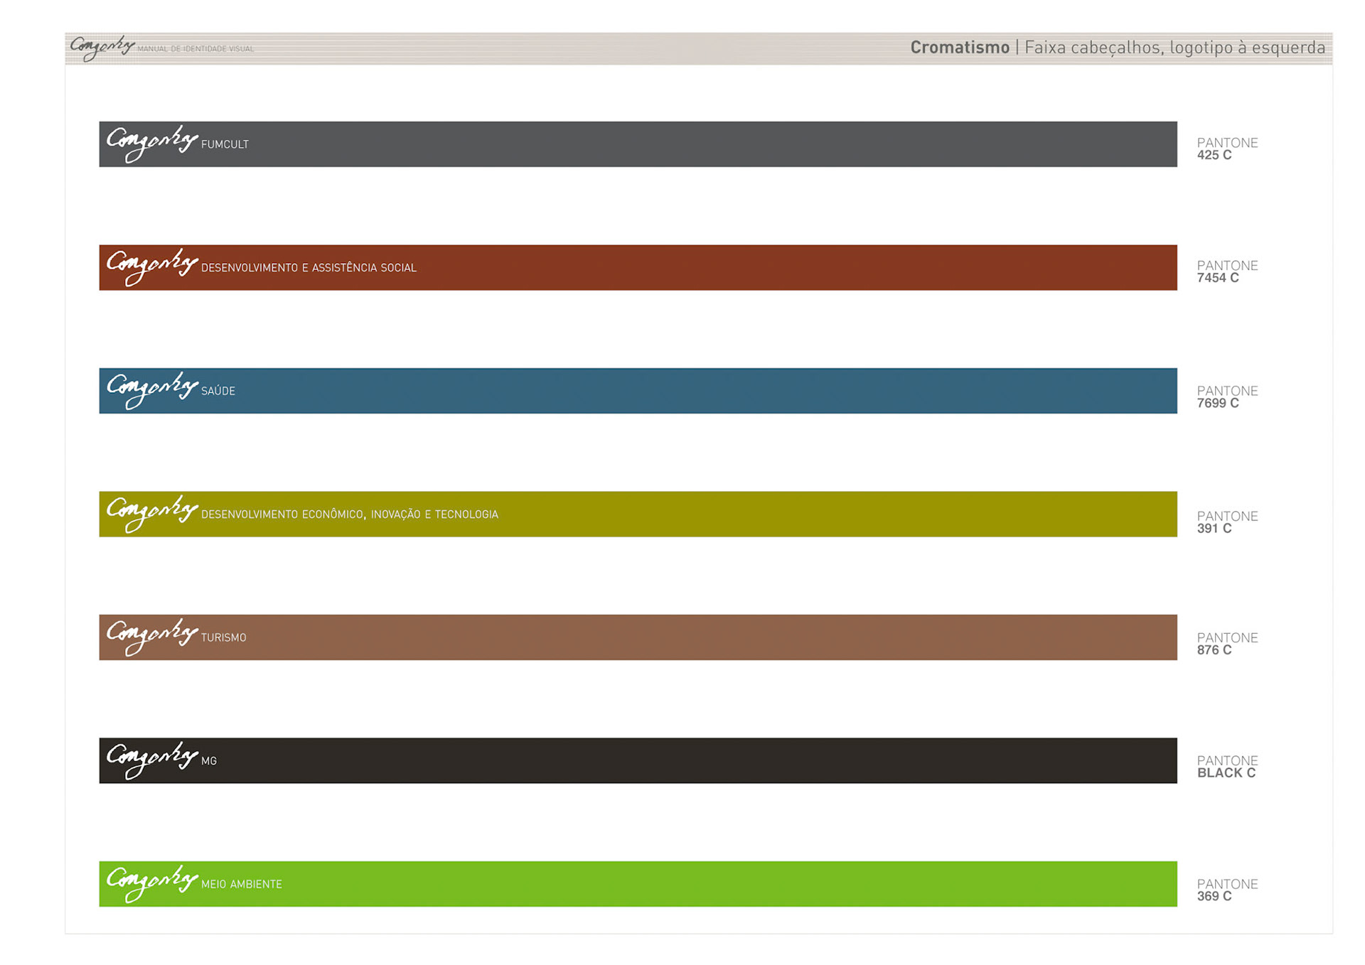Click the 'PANTONE 391 C' caption
1365x965 pixels.
(x=1228, y=522)
